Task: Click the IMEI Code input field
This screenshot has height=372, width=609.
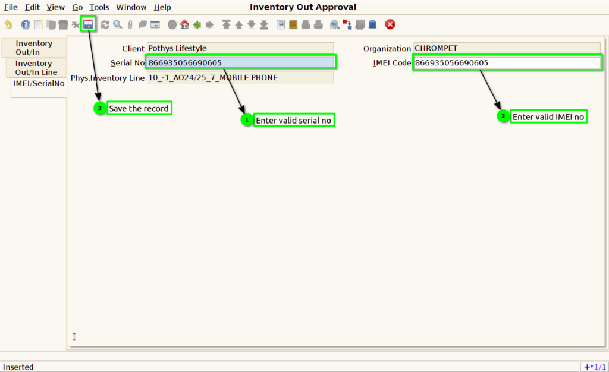Action: coord(507,62)
